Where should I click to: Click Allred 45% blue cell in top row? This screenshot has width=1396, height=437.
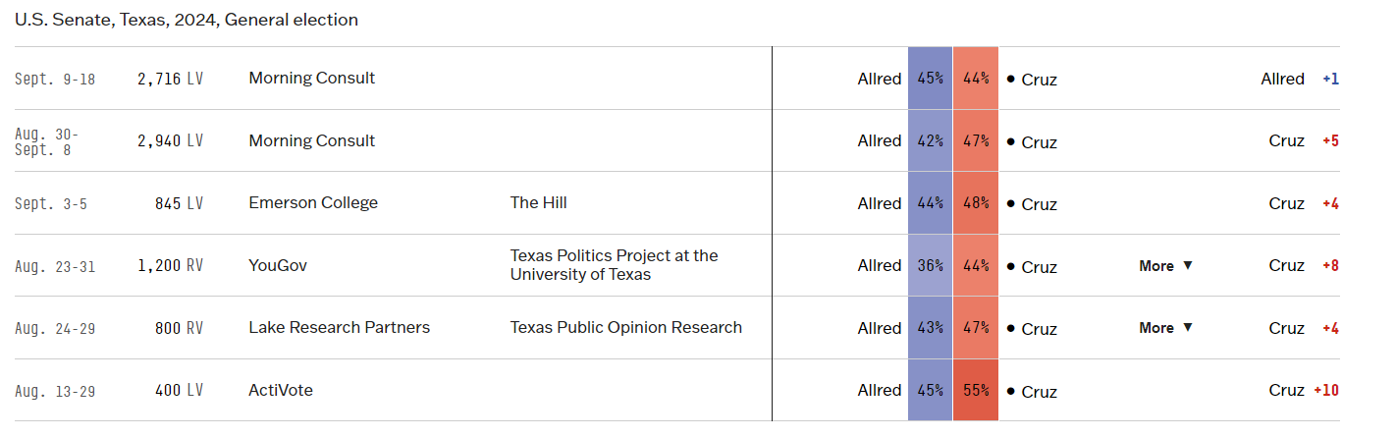pos(930,79)
